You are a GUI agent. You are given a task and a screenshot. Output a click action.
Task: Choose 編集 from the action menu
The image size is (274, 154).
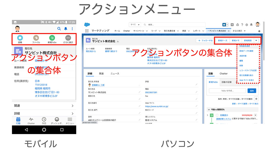(241, 61)
